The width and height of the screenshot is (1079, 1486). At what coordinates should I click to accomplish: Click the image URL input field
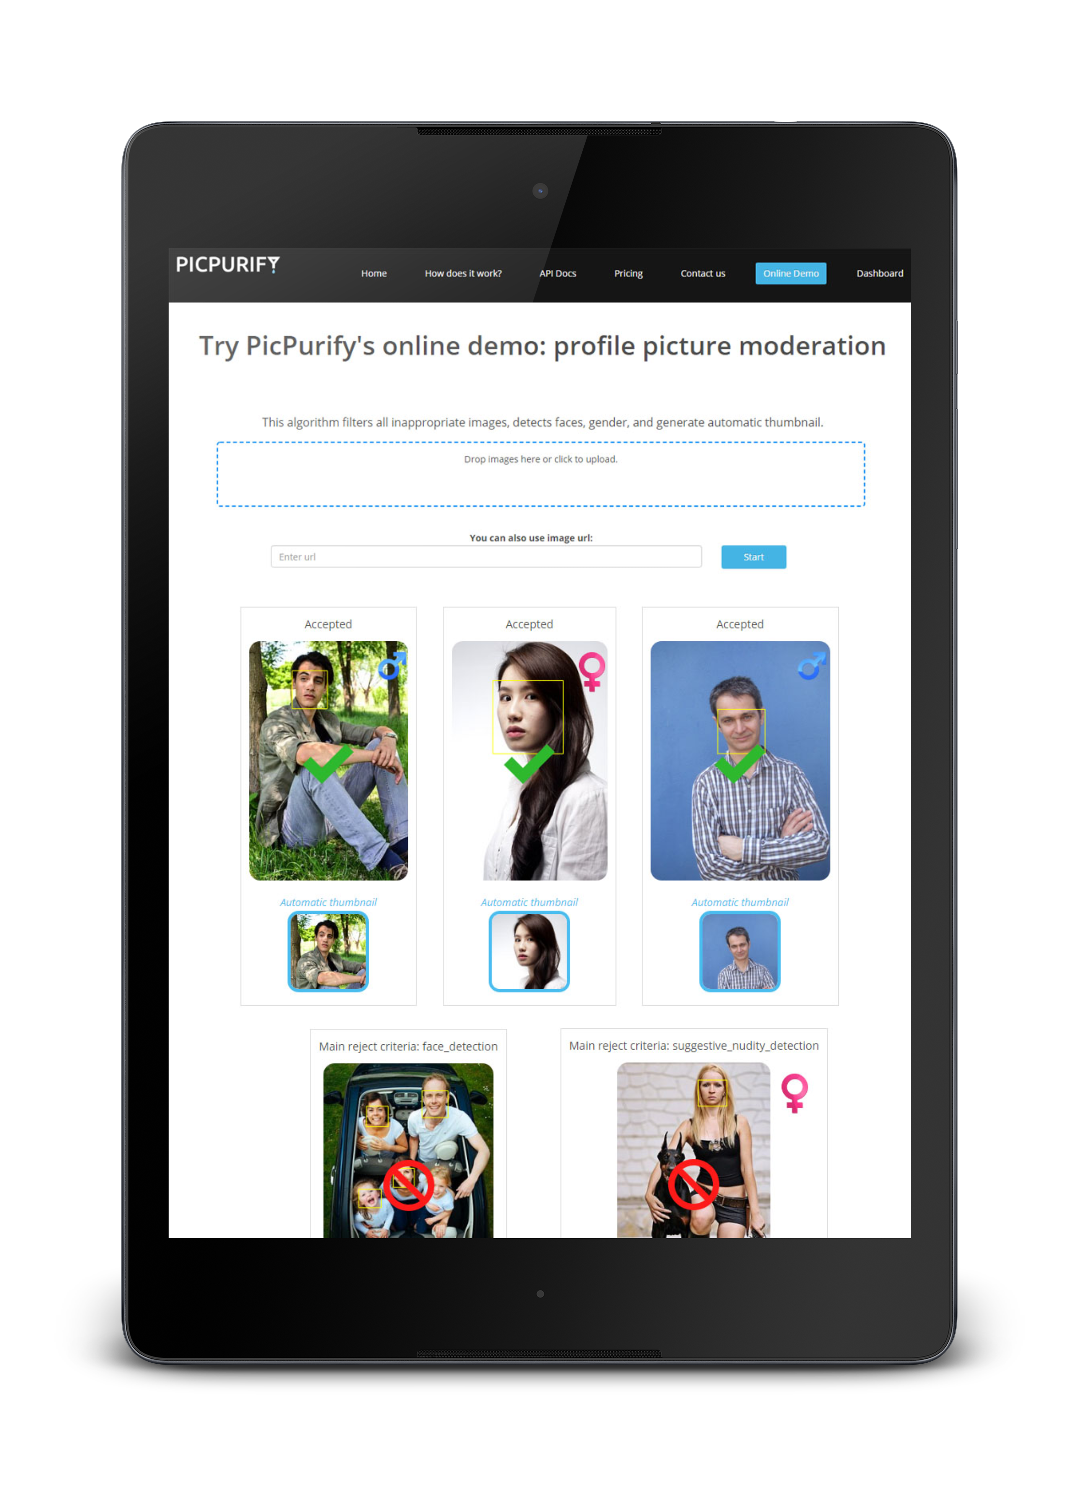coord(485,556)
